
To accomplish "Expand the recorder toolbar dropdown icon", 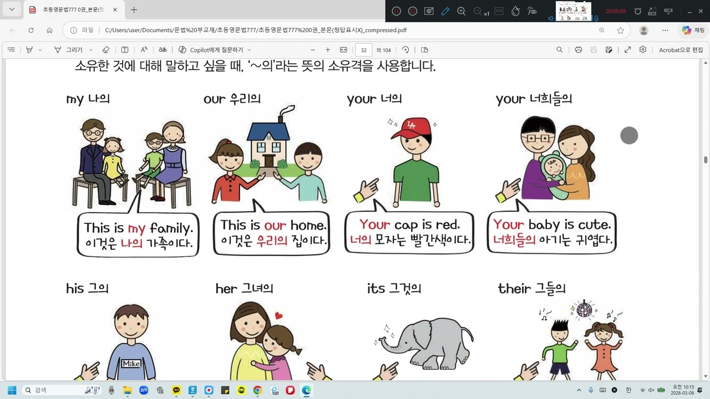I will [x=669, y=11].
